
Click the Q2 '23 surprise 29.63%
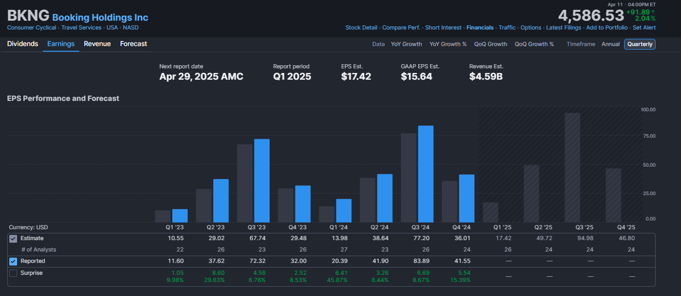pyautogui.click(x=215, y=280)
